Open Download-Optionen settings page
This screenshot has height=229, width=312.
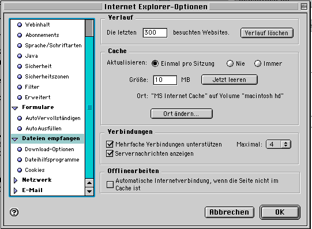[50, 149]
